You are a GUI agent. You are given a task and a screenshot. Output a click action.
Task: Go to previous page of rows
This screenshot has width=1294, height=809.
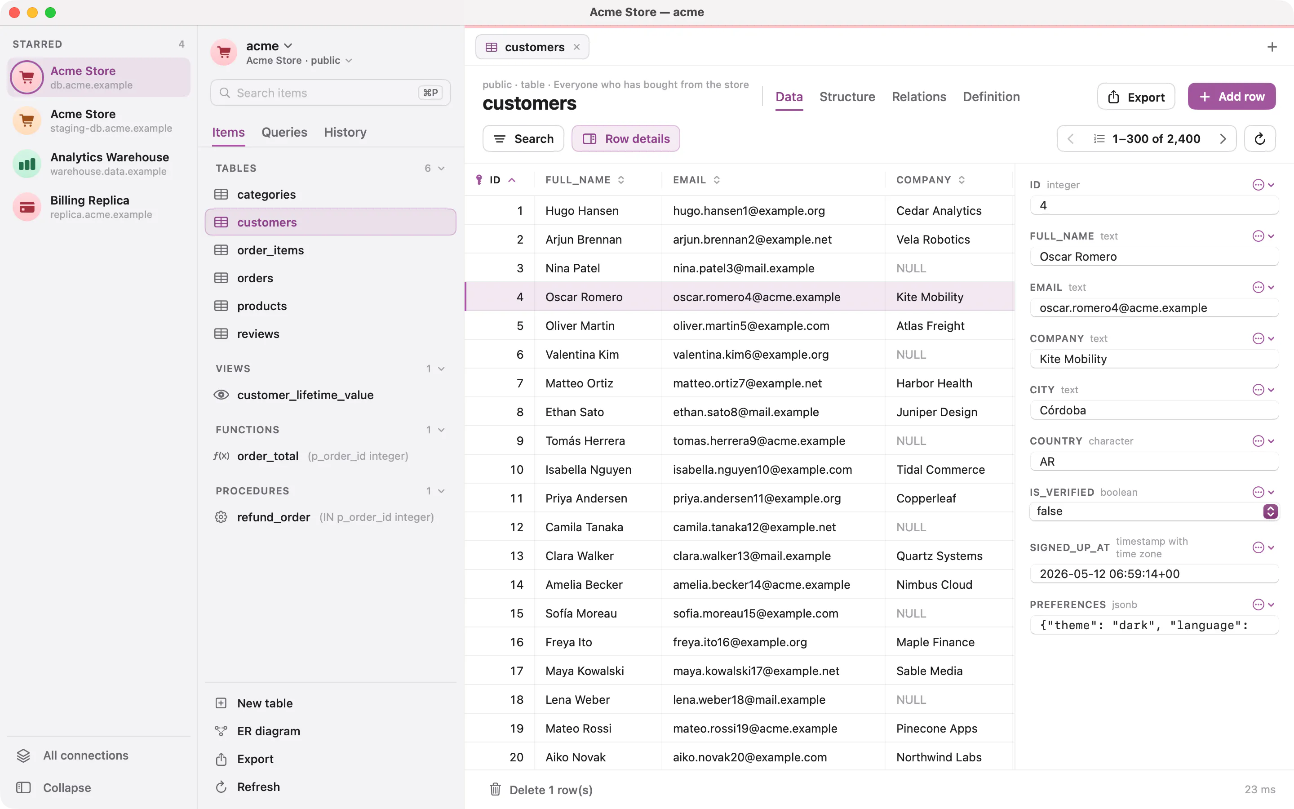pos(1071,138)
